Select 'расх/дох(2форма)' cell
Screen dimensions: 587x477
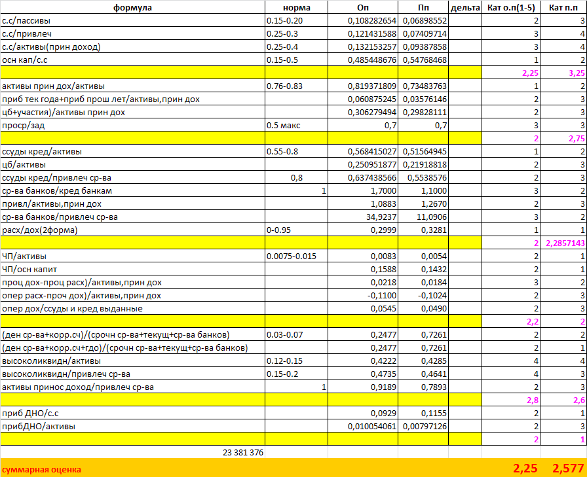[132, 230]
